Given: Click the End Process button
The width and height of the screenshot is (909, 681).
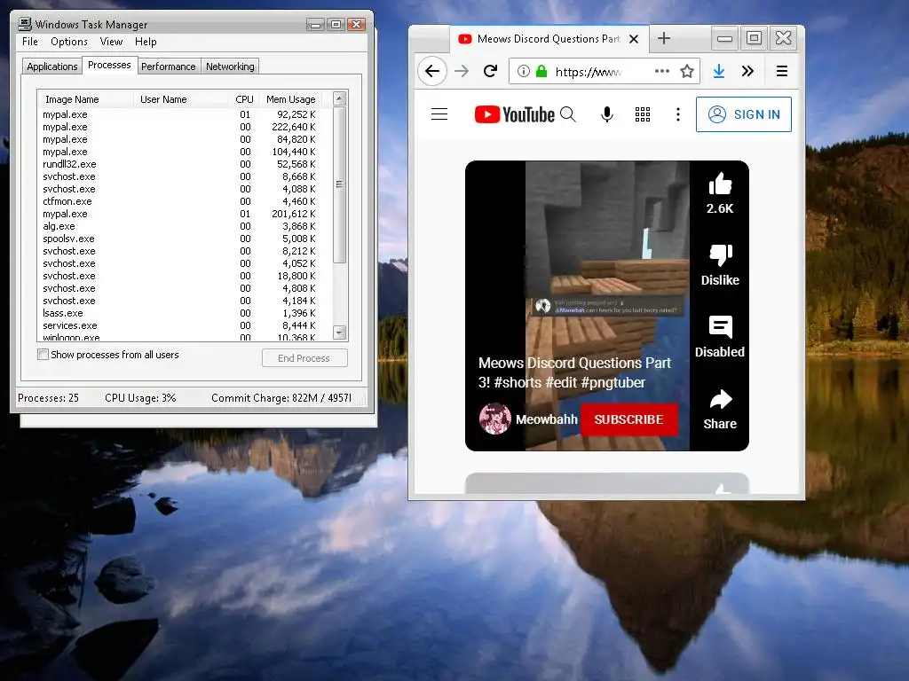Looking at the screenshot, I should [x=304, y=358].
